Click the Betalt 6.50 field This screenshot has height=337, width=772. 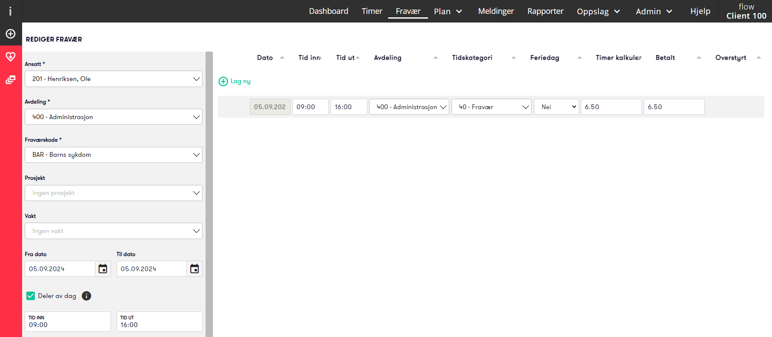[x=674, y=107]
